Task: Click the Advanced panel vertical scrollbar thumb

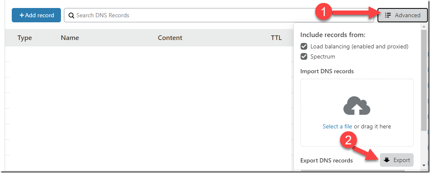Action: 424,84
